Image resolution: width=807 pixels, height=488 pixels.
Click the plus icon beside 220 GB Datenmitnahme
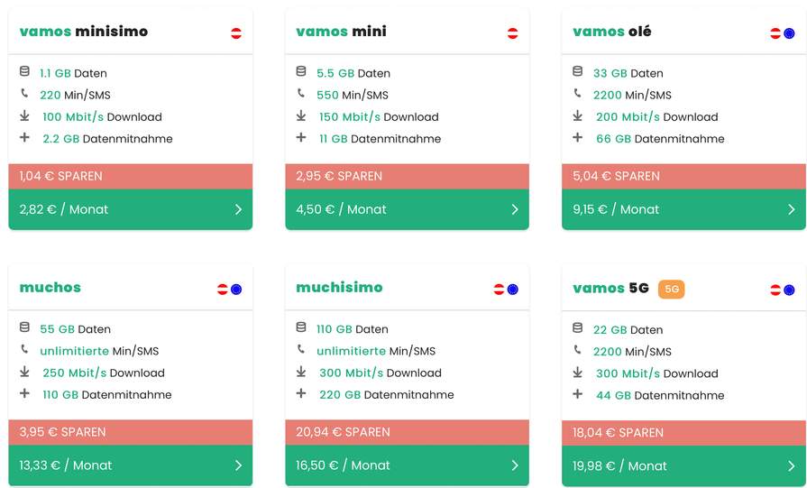pos(301,394)
